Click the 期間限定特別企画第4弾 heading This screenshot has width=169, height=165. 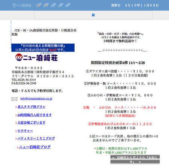point(118,63)
